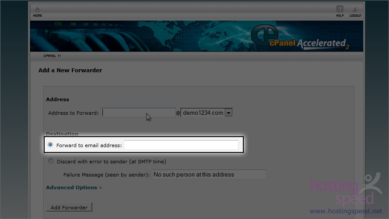Click the Forward to email address textbox

coord(181,145)
